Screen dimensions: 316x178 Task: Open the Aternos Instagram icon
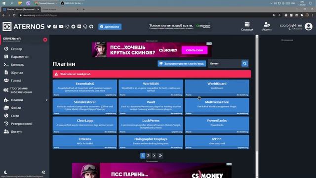pyautogui.click(x=67, y=27)
